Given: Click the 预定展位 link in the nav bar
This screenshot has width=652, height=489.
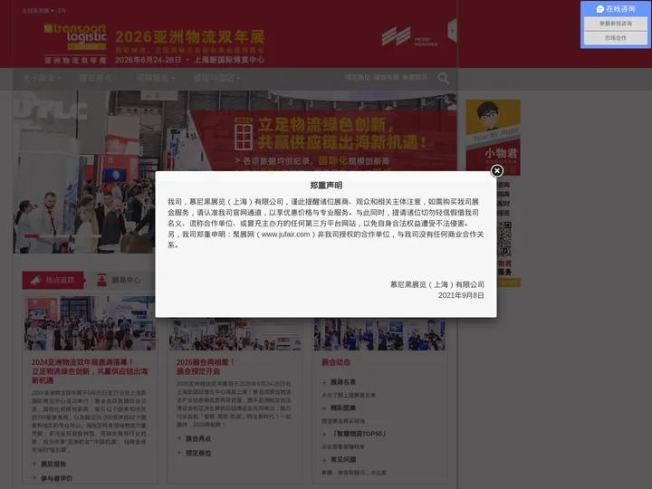Looking at the screenshot, I should [357, 77].
